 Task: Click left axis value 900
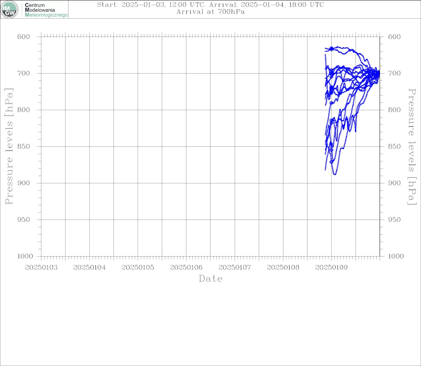pos(24,183)
